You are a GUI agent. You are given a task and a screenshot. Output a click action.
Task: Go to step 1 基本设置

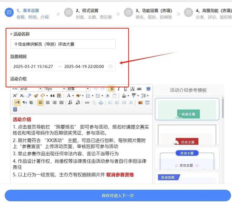point(27,14)
